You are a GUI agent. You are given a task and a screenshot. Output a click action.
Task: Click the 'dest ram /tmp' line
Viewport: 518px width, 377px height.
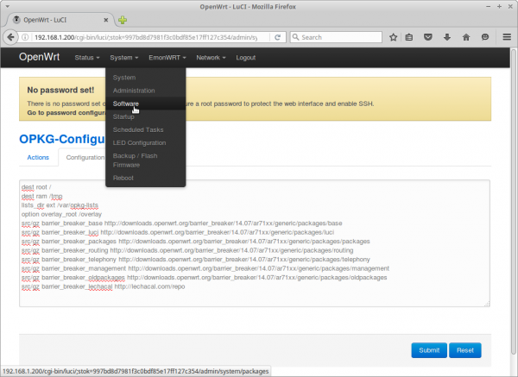(x=42, y=197)
